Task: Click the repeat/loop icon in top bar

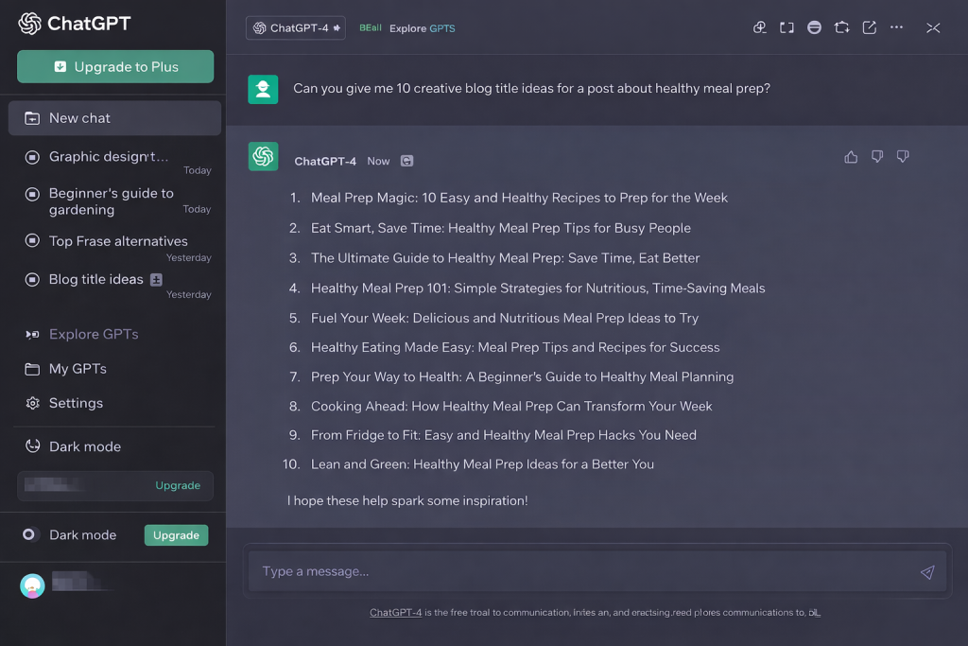Action: (842, 27)
